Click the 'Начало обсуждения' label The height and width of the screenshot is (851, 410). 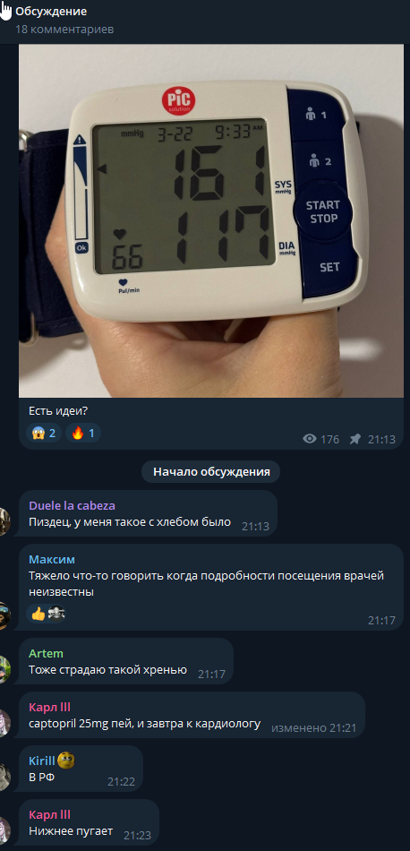(x=211, y=471)
